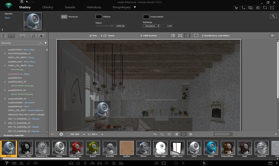
Task: Toggle the eye visibility icon above material list
Action: click(41, 36)
